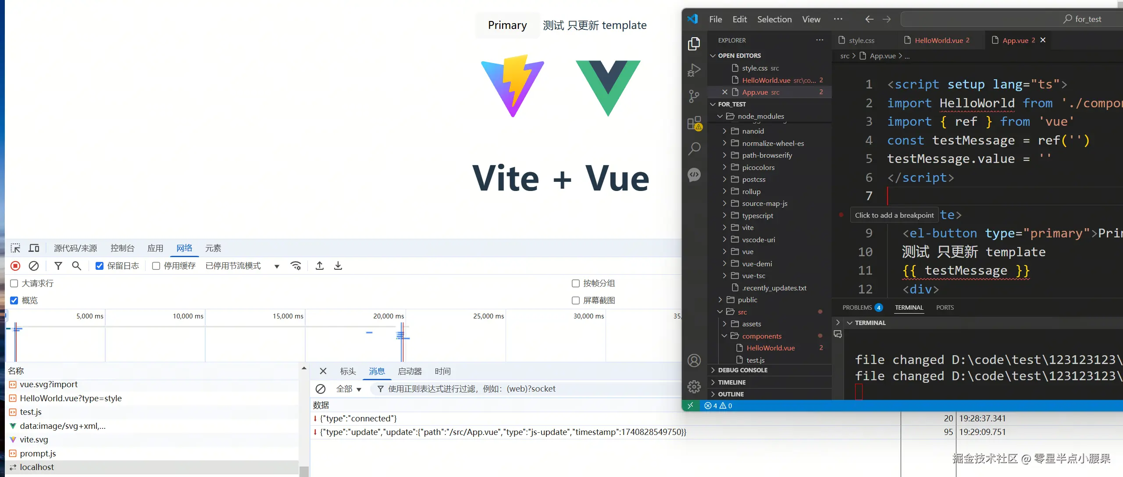The width and height of the screenshot is (1123, 477).
Task: Select the localhost request in network list
Action: click(x=37, y=467)
